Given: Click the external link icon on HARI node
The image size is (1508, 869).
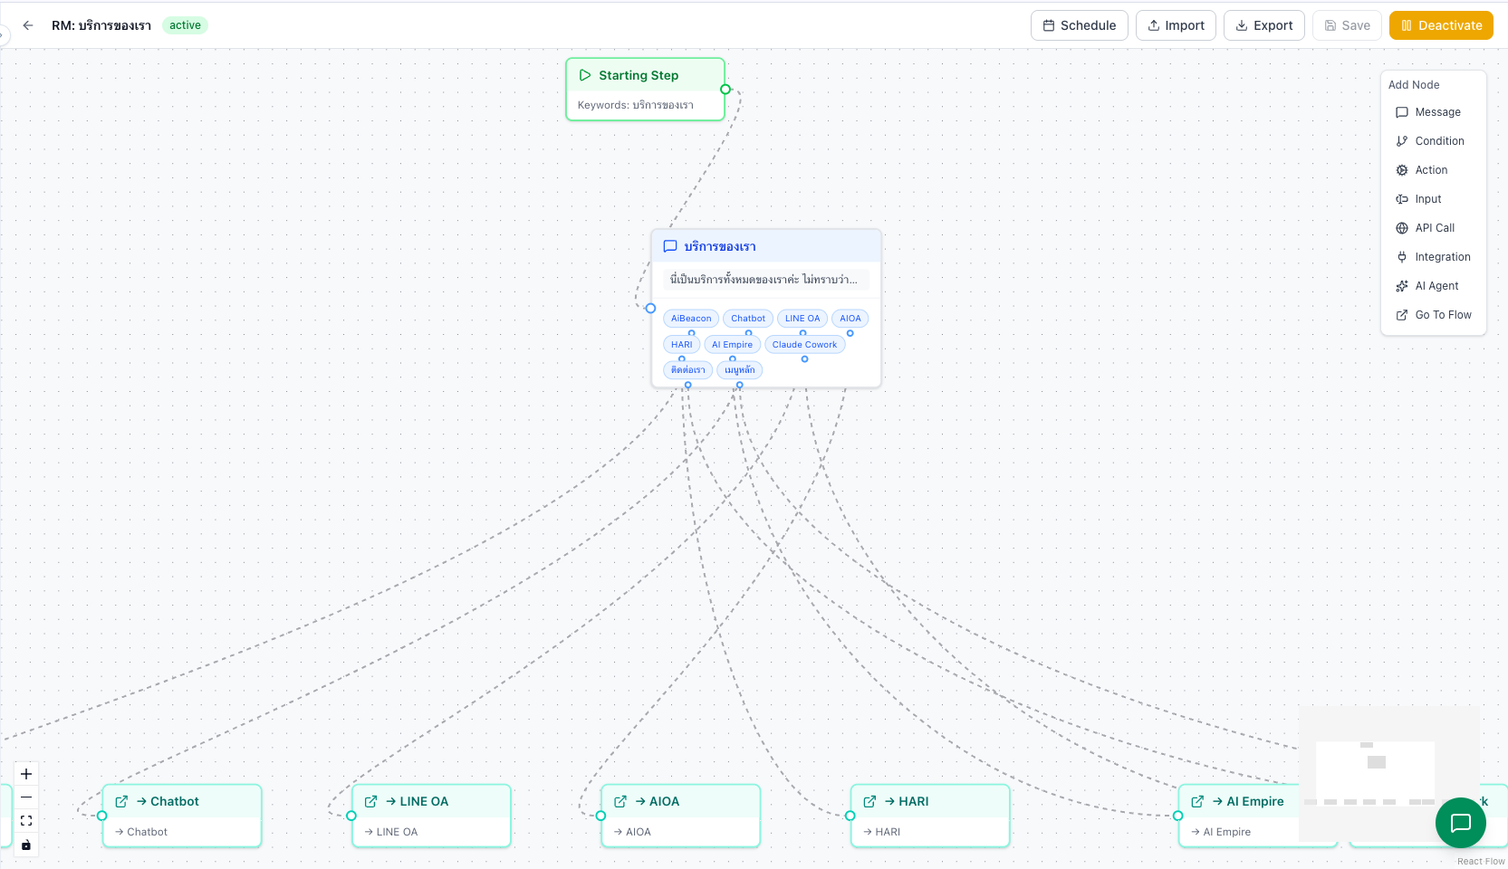Looking at the screenshot, I should pos(869,800).
